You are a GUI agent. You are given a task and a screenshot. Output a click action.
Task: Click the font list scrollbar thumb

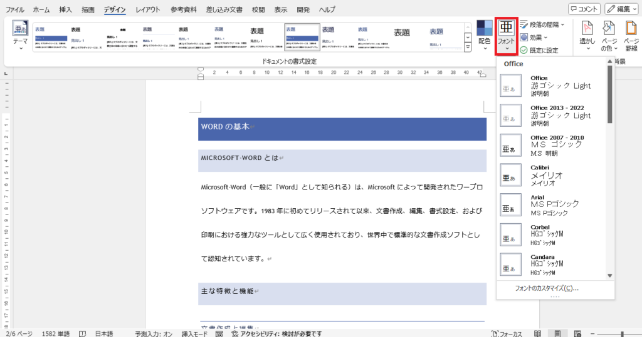tap(609, 94)
